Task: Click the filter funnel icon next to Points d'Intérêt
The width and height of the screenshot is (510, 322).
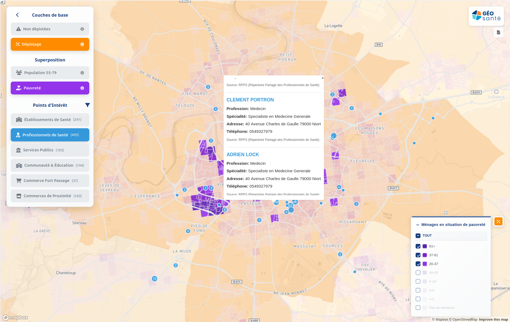Action: tap(88, 105)
